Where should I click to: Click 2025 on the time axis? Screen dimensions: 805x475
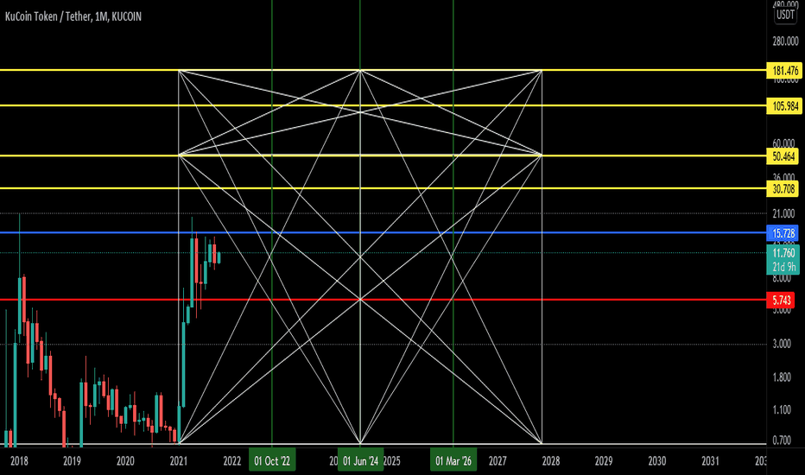(x=392, y=461)
